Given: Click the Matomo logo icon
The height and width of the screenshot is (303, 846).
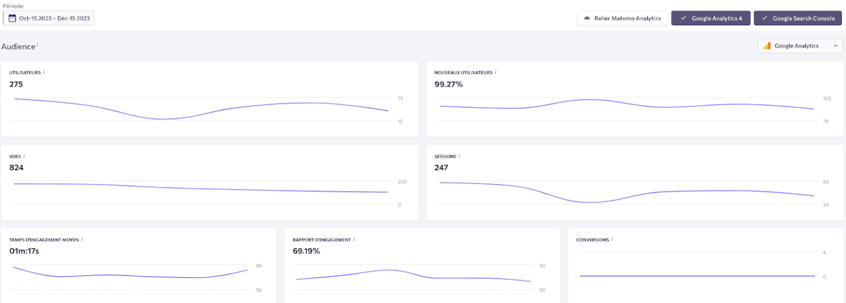Looking at the screenshot, I should point(587,18).
